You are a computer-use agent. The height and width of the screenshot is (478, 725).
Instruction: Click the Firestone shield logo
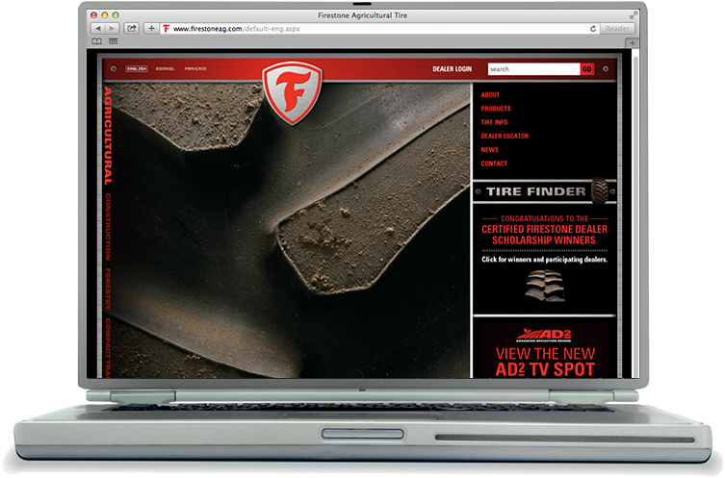tap(292, 92)
